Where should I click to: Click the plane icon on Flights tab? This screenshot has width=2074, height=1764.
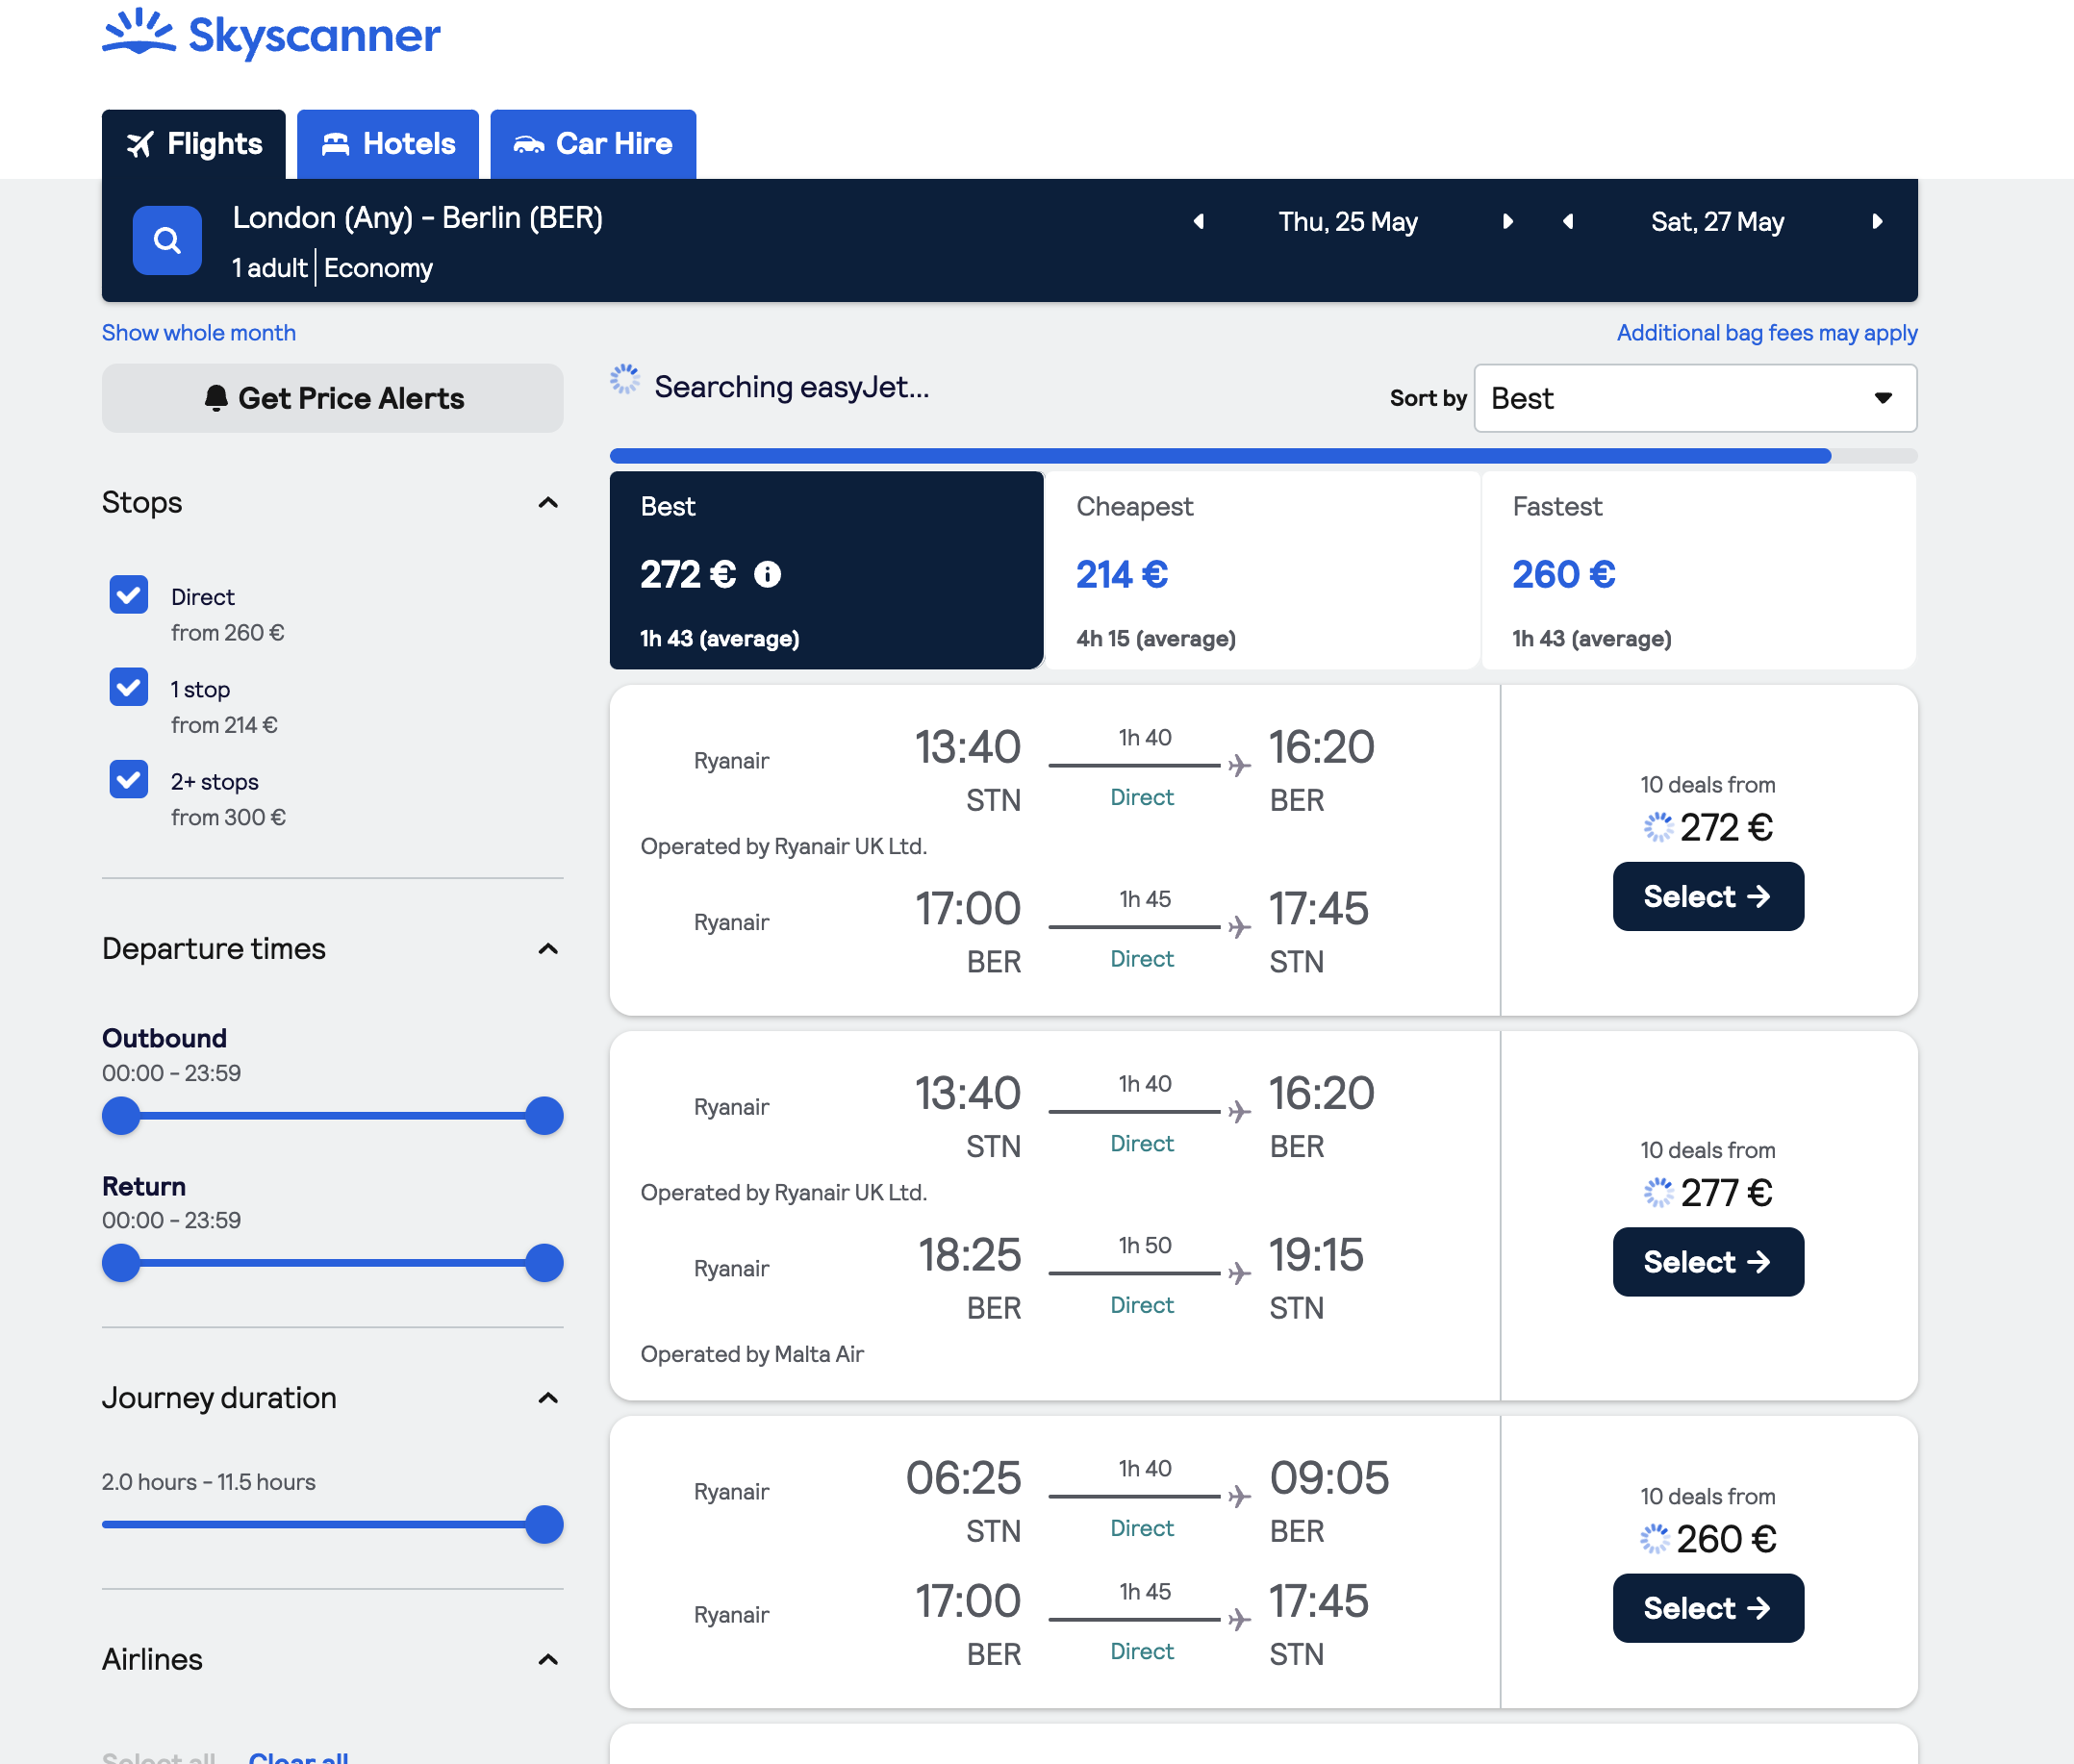[140, 144]
